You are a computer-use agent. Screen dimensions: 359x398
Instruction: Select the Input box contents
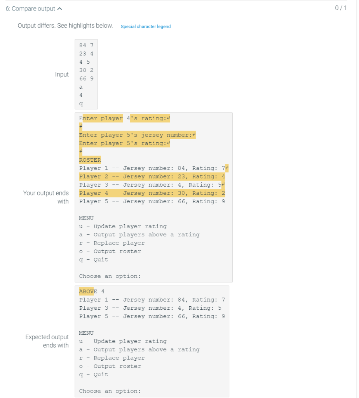click(x=86, y=74)
